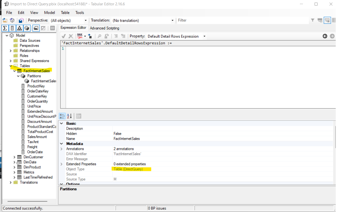Toggle display of folder items in tree
Viewport: 357px width, 212px height.
coord(36,28)
